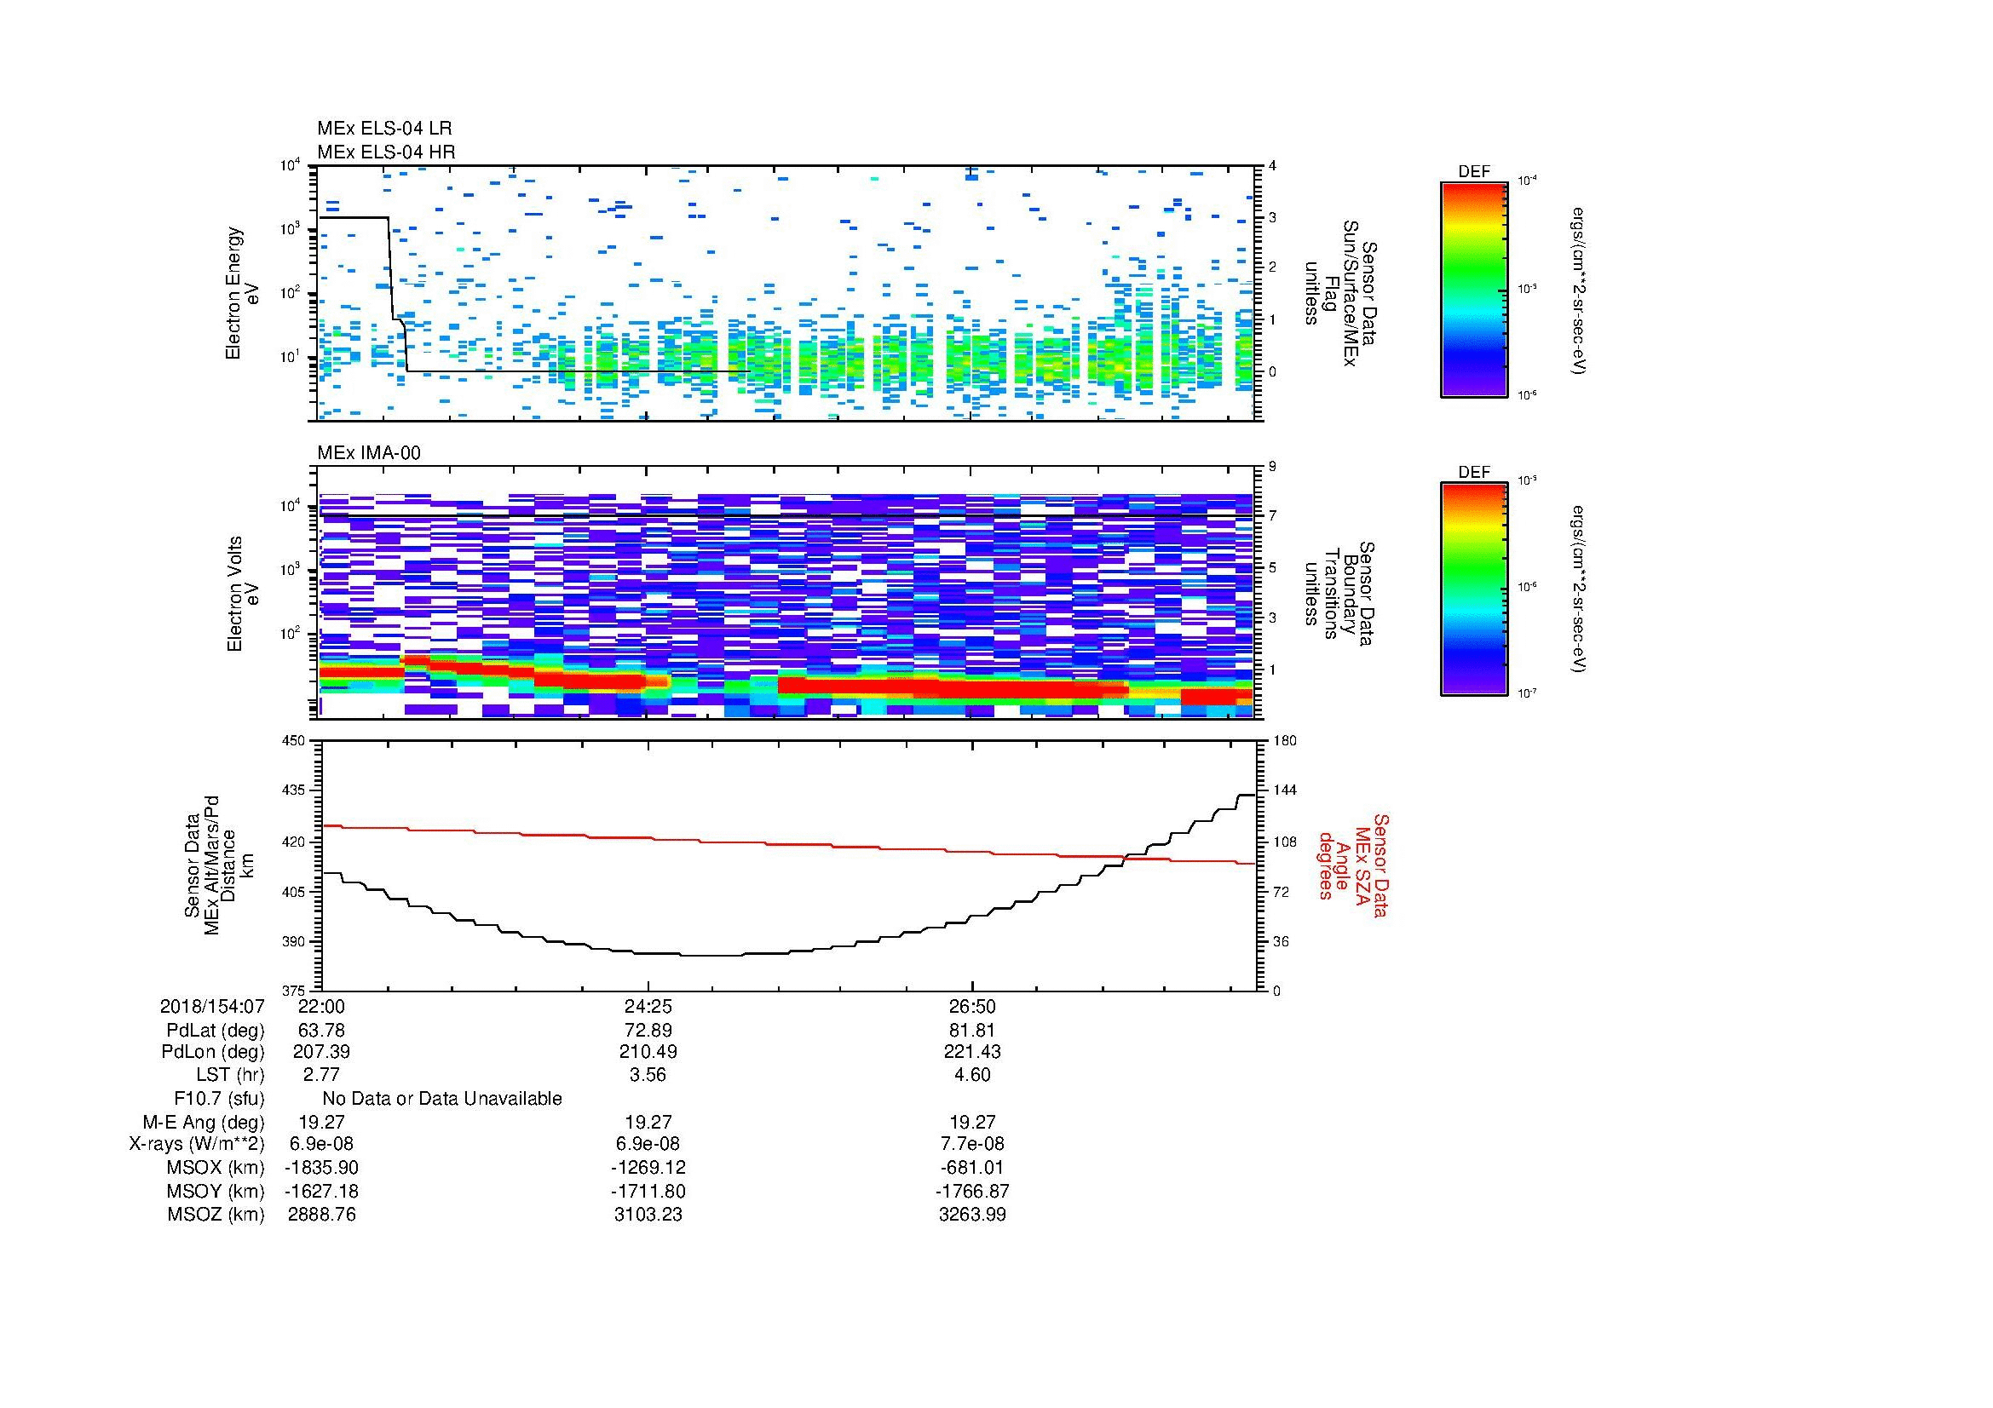
Task: Click the PdLat value 72.89
Action: pyautogui.click(x=648, y=1031)
